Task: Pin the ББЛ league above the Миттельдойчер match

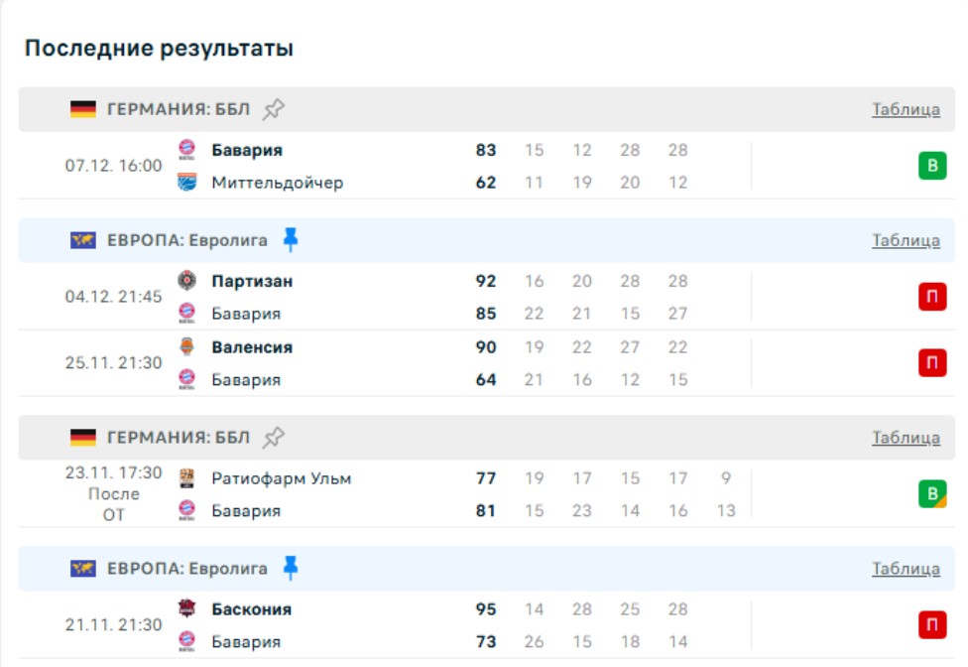Action: pos(274,109)
